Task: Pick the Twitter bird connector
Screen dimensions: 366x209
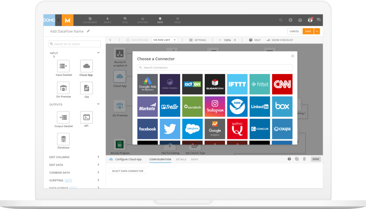Action: tap(170, 129)
